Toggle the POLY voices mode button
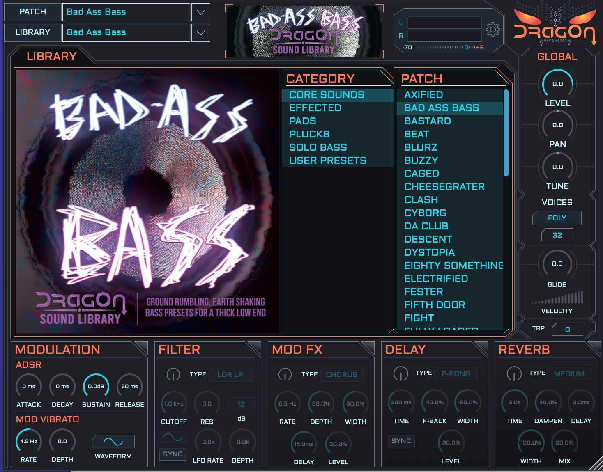Viewport: 603px width, 472px height. click(x=557, y=218)
